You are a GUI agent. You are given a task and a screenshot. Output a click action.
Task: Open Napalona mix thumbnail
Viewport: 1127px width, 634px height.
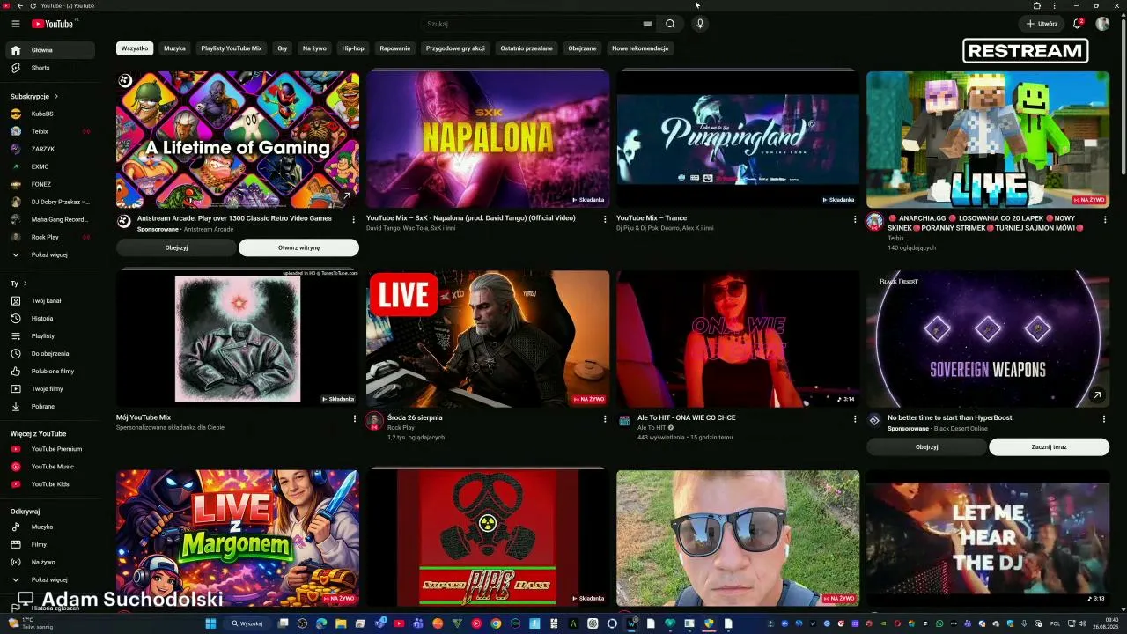pos(488,139)
